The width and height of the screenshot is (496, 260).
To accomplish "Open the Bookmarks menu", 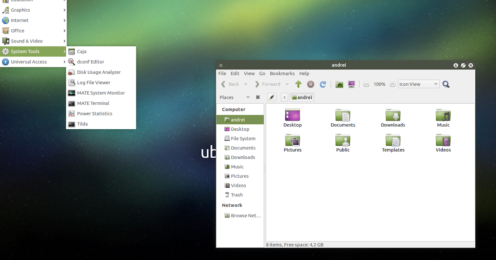I will tap(282, 73).
